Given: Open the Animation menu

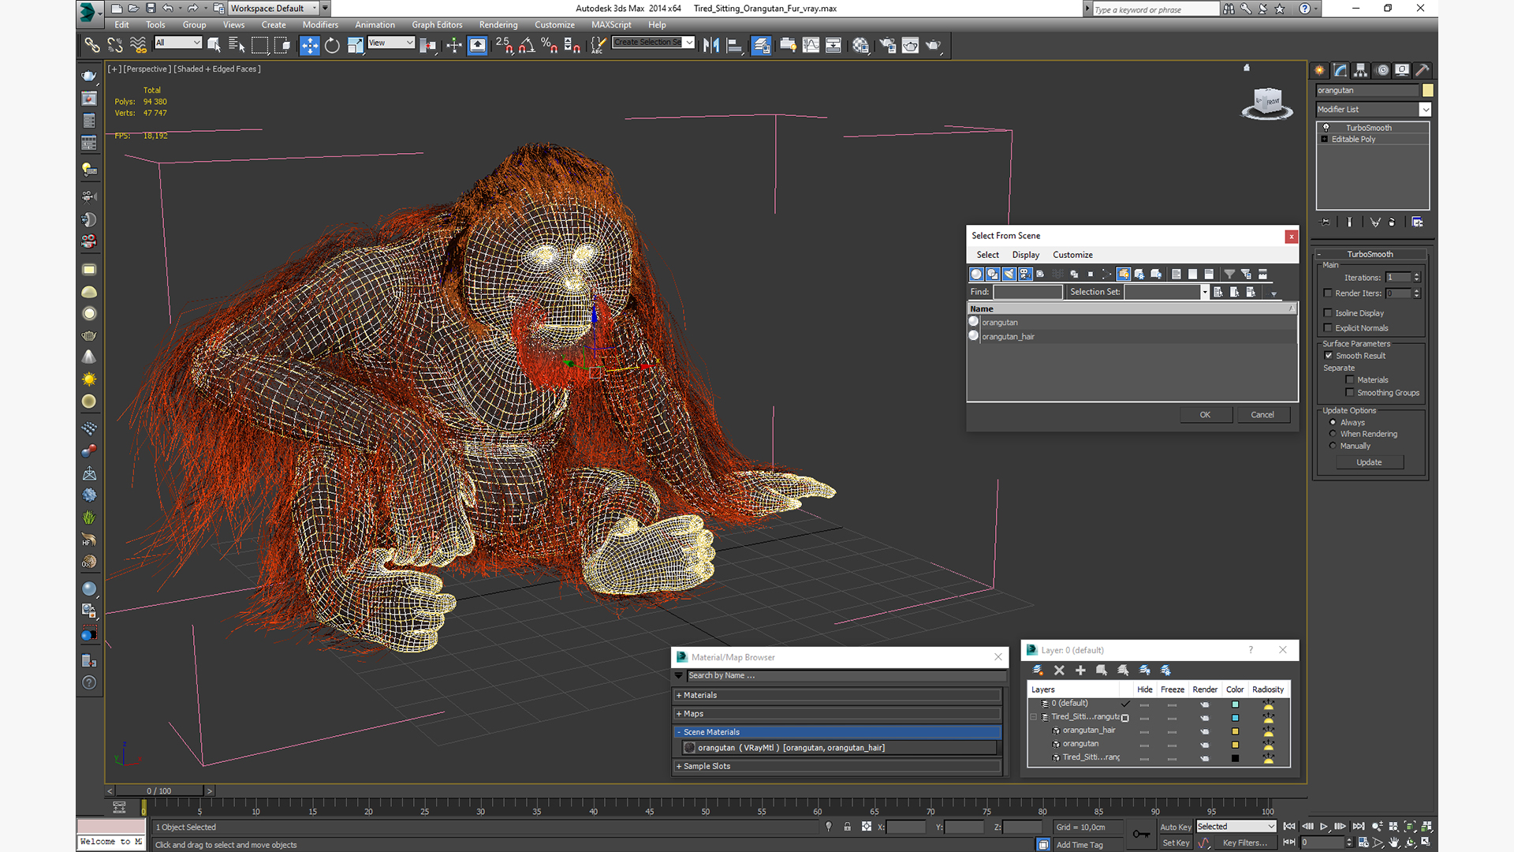Looking at the screenshot, I should [x=375, y=25].
